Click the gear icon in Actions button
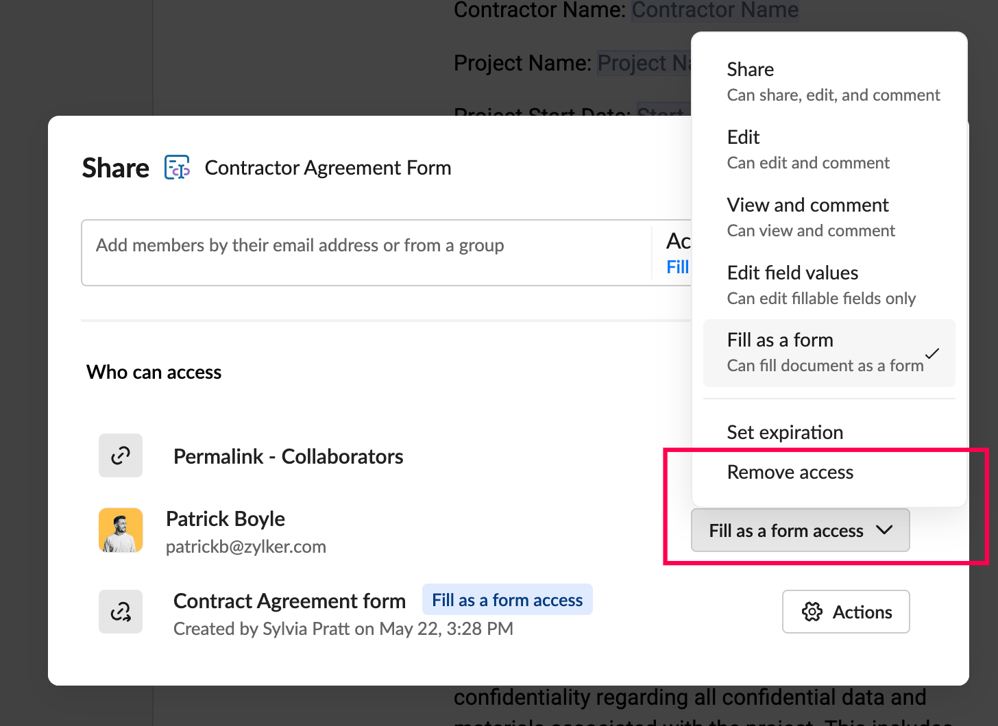The height and width of the screenshot is (726, 998). click(812, 612)
